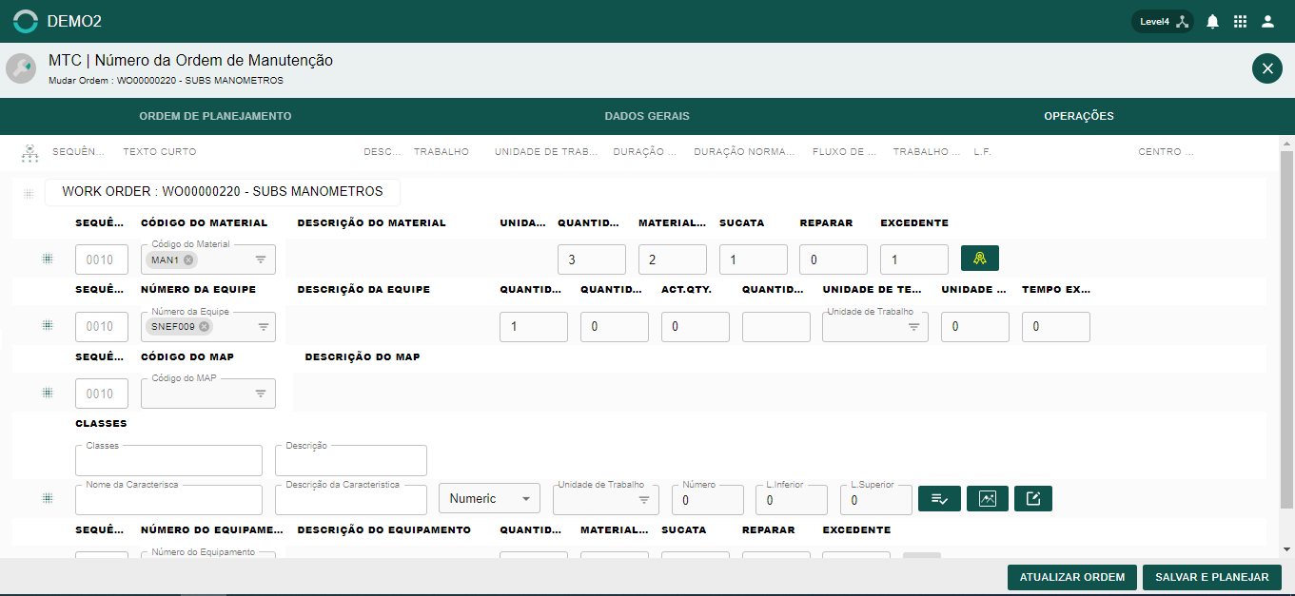Click the open-external edit icon button
Screen dimensions: 1295x596
pyautogui.click(x=1033, y=498)
